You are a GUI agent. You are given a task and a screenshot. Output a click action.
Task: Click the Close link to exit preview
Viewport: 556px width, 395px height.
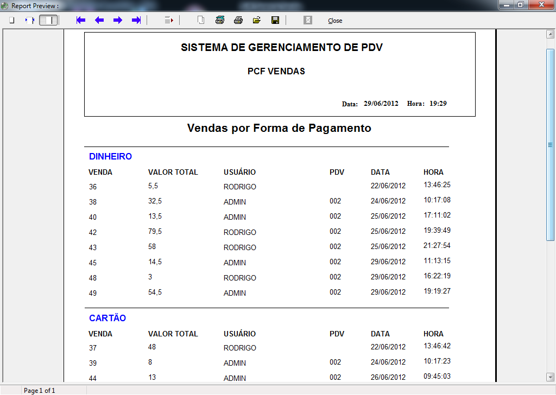[x=334, y=21]
